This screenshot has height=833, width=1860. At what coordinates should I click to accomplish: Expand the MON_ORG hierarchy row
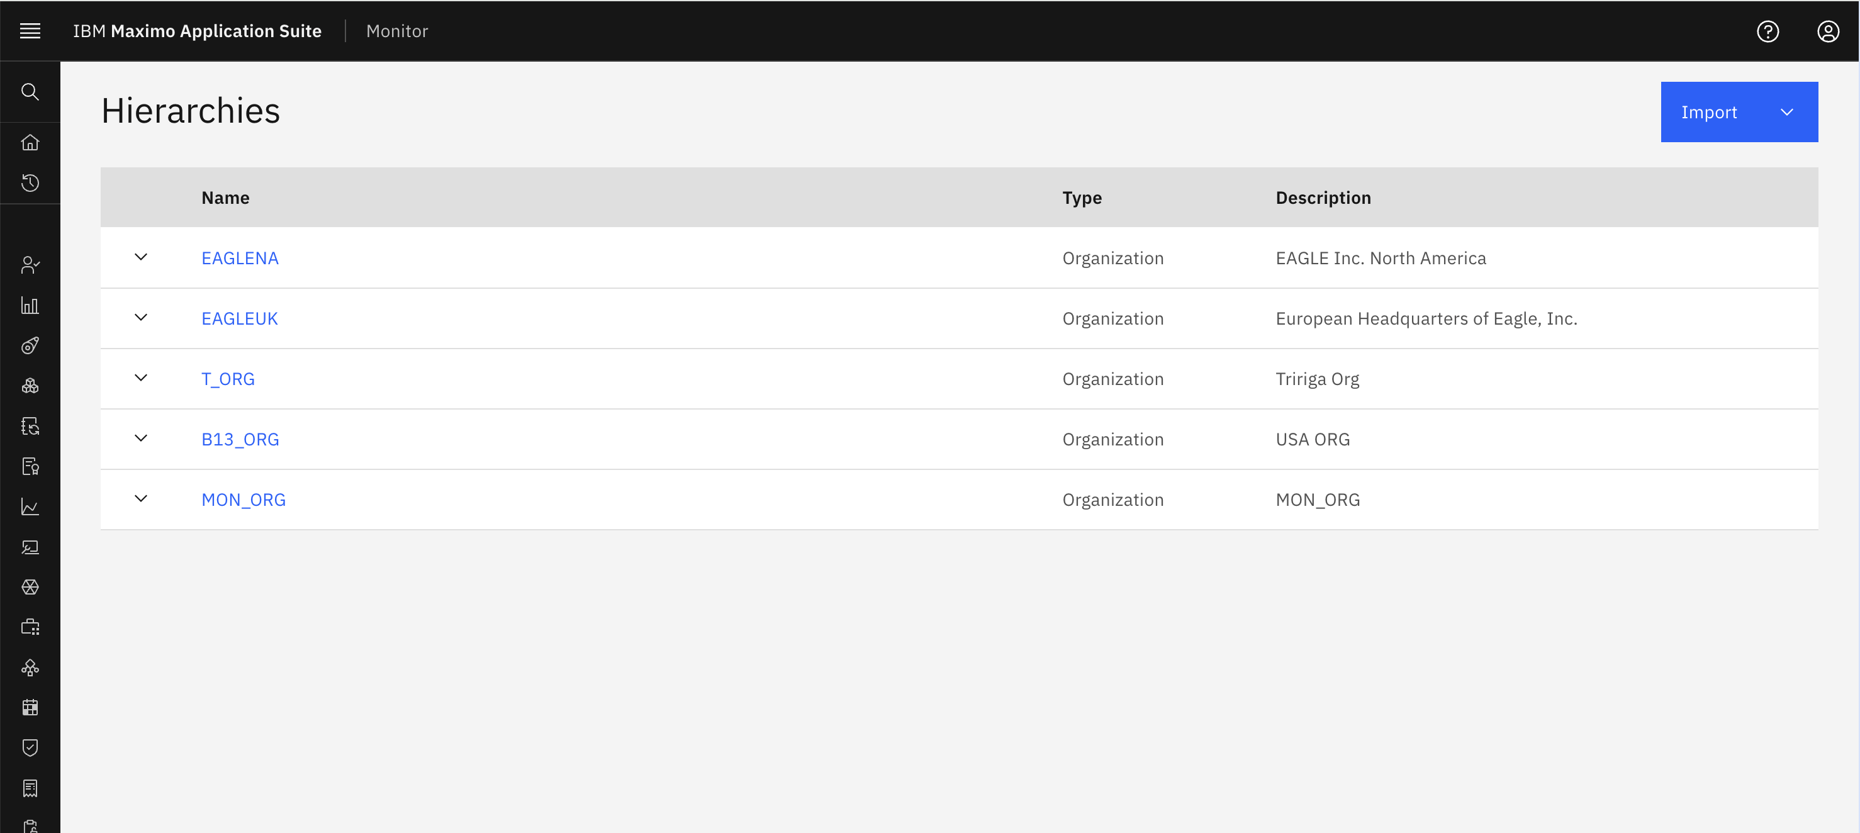point(141,499)
